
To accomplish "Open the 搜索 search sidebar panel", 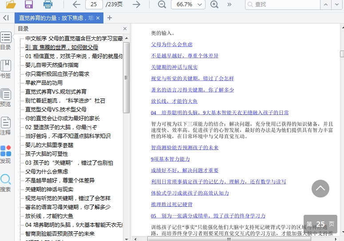I will [x=5, y=183].
